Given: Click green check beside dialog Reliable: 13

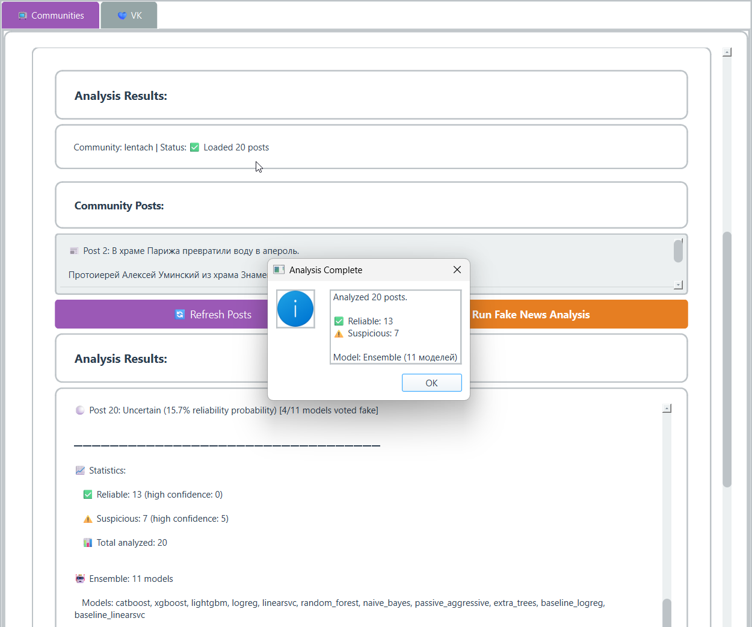Looking at the screenshot, I should [339, 321].
